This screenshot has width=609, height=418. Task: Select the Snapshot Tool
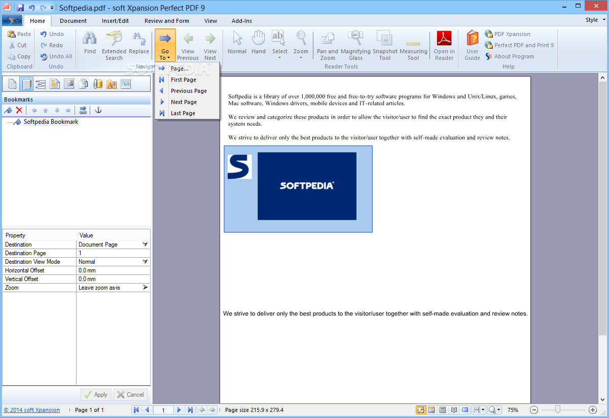[x=385, y=46]
